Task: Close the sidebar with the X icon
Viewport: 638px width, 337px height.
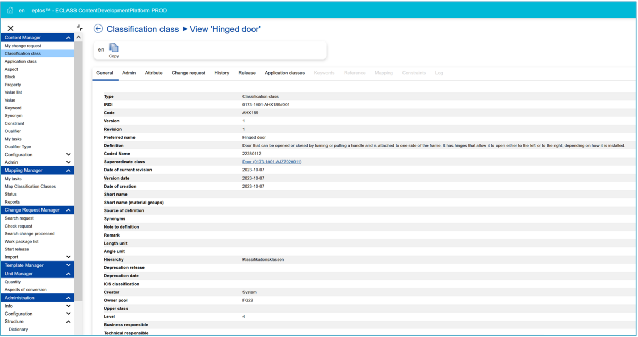Action: tap(11, 28)
